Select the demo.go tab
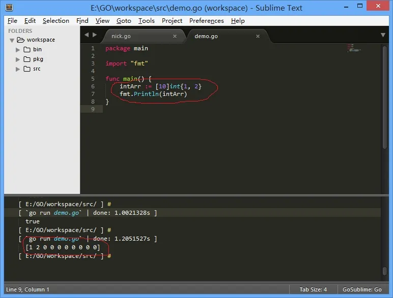Viewport: 393px width, 298px height. click(x=227, y=36)
